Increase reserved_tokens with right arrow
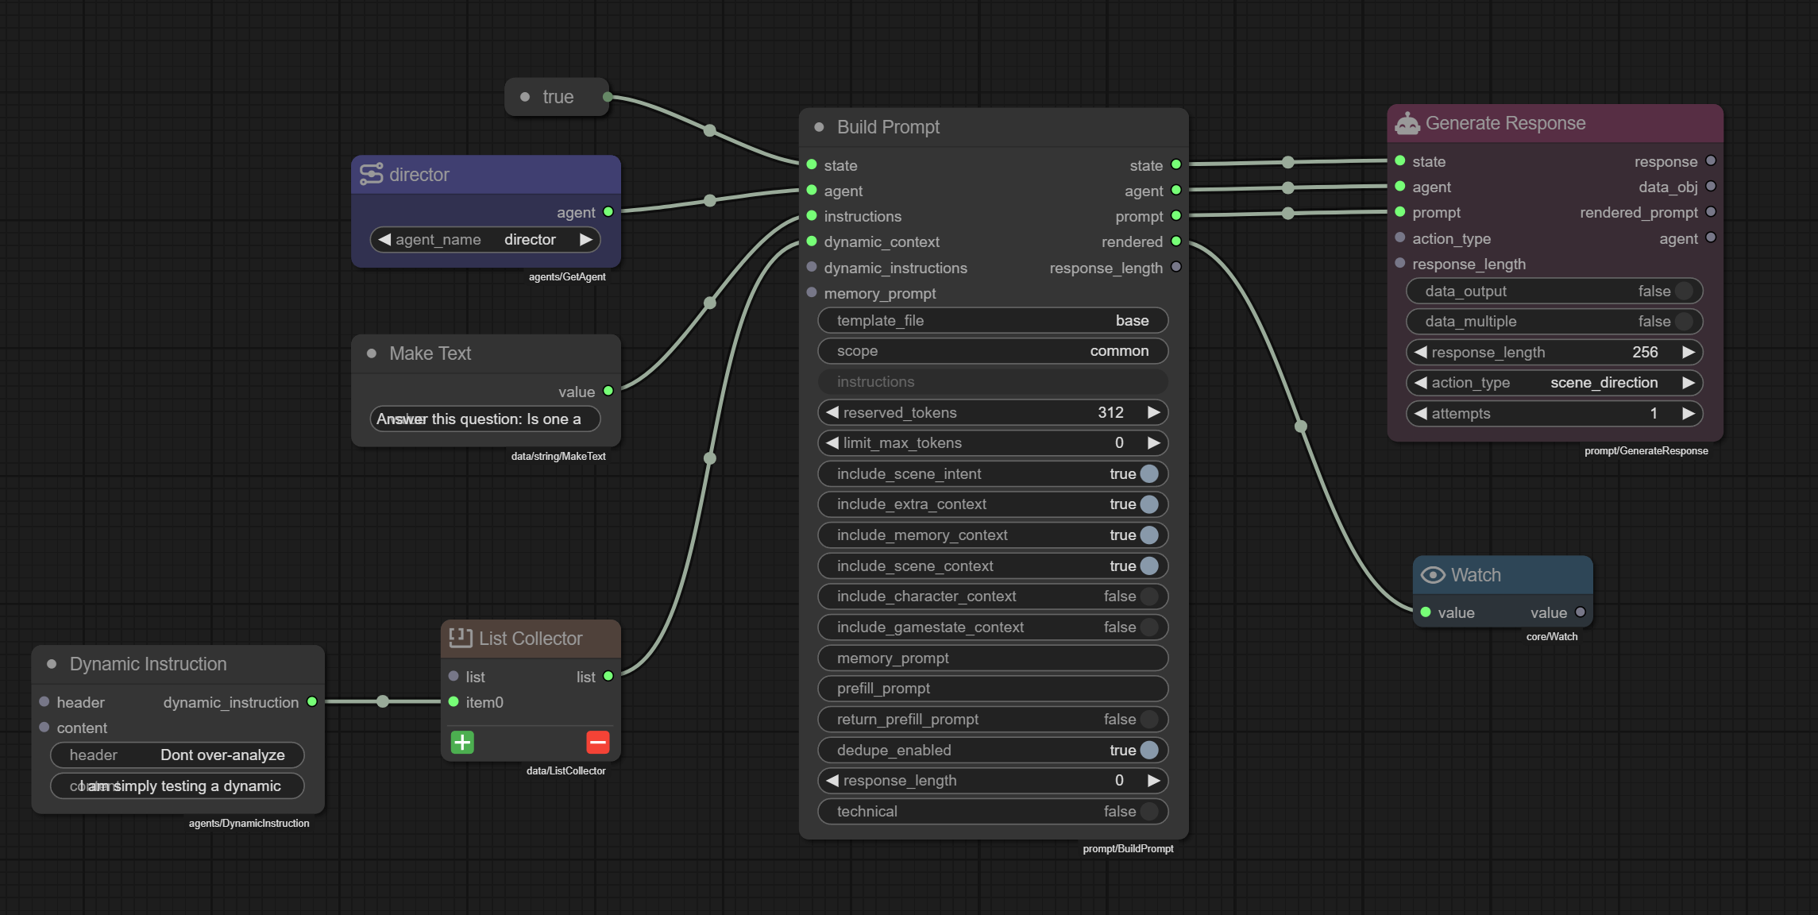 click(x=1154, y=412)
